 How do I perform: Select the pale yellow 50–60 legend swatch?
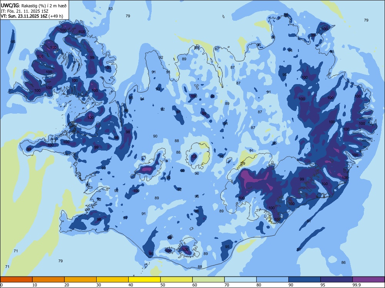point(176,280)
